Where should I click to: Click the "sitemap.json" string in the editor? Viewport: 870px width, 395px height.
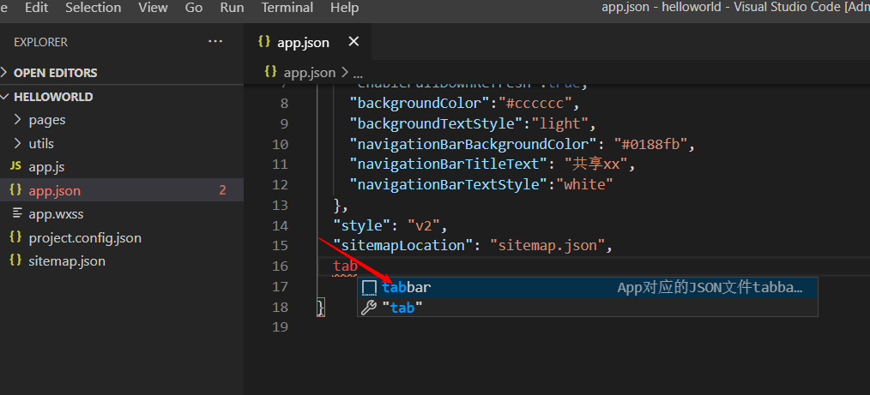pos(547,245)
